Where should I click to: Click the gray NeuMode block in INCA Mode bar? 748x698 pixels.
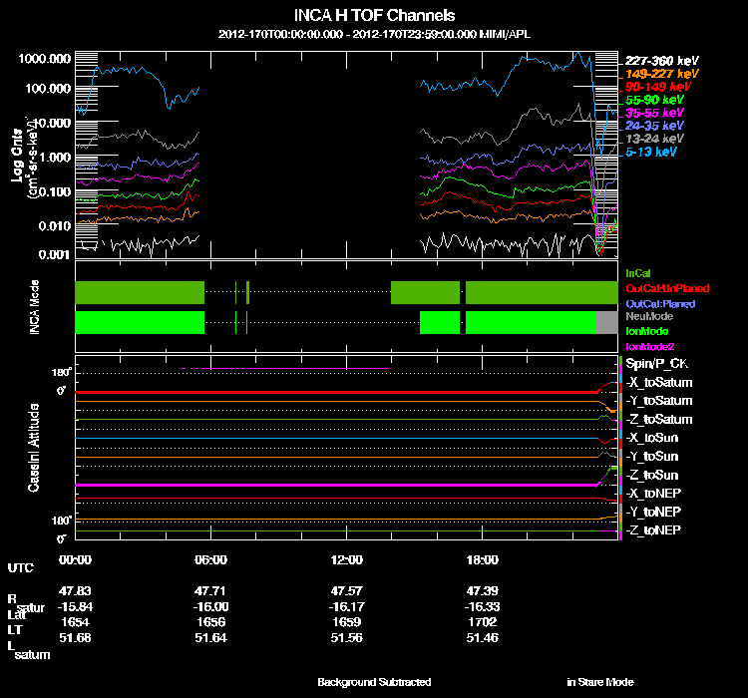point(606,322)
